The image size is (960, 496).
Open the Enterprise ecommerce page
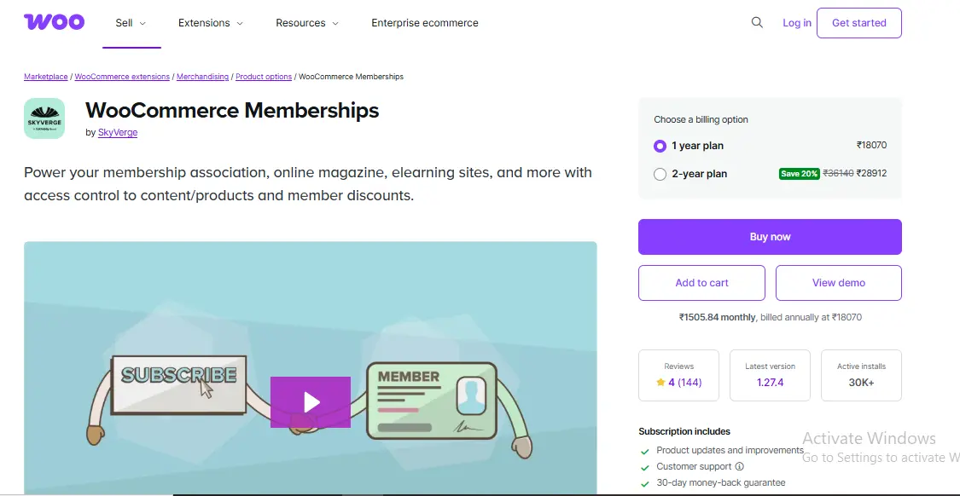tap(424, 23)
